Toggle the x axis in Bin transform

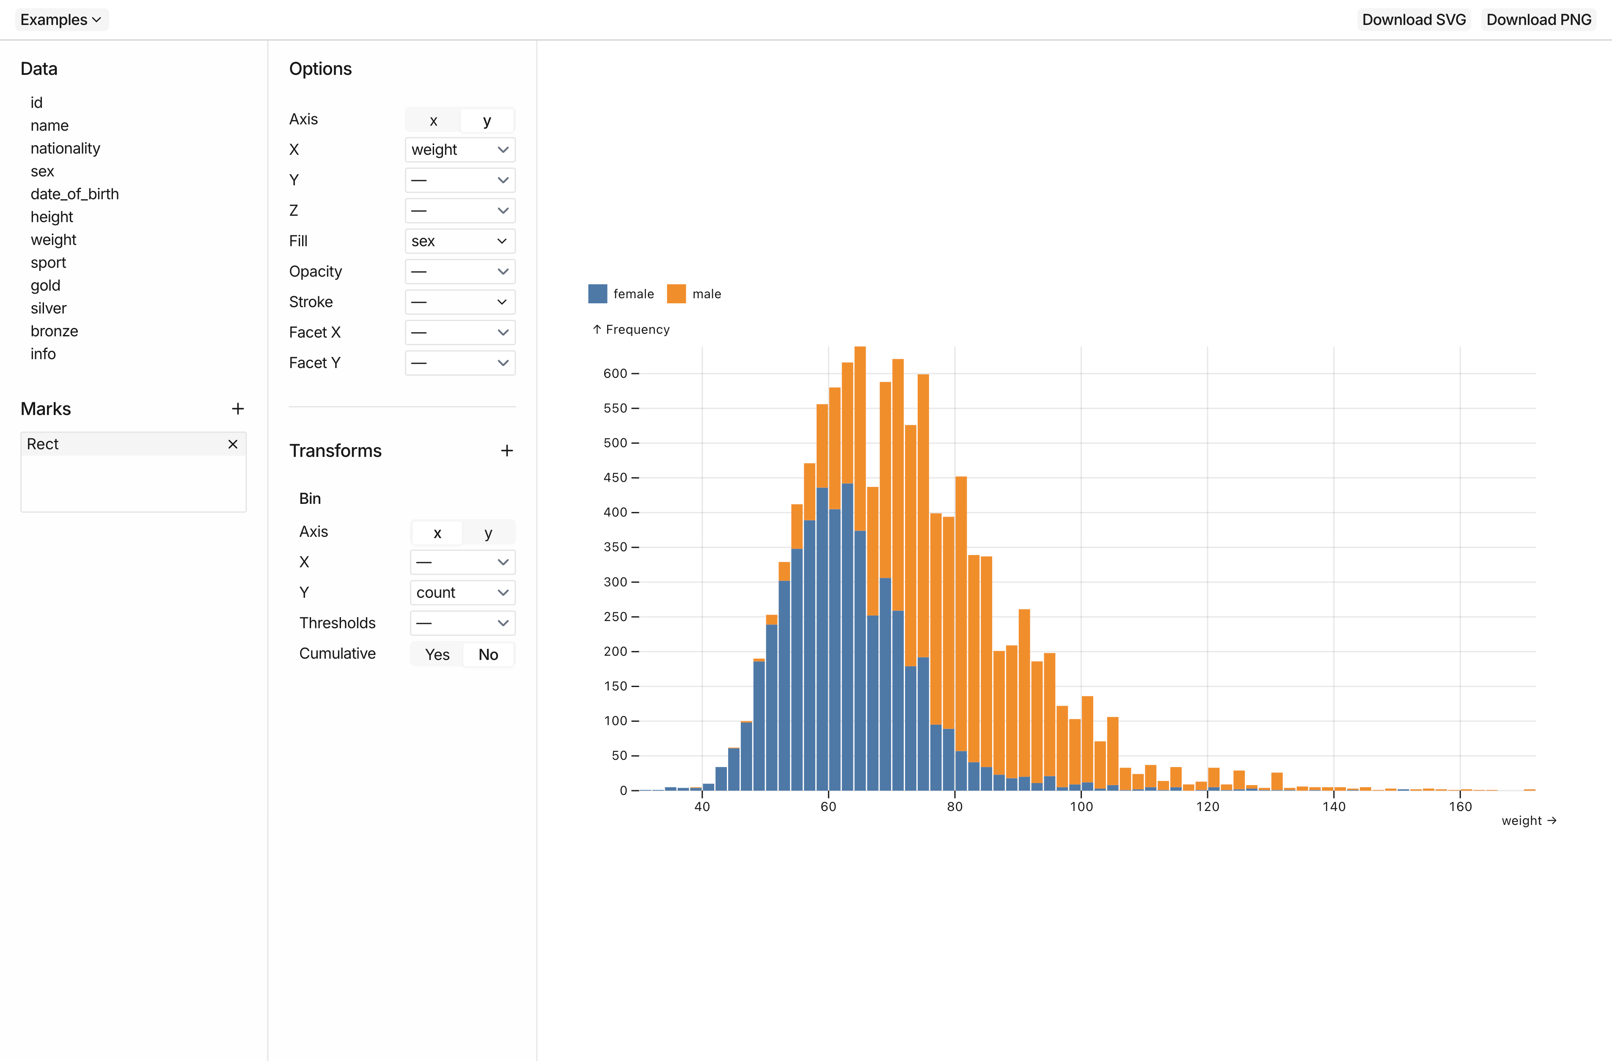click(x=437, y=532)
